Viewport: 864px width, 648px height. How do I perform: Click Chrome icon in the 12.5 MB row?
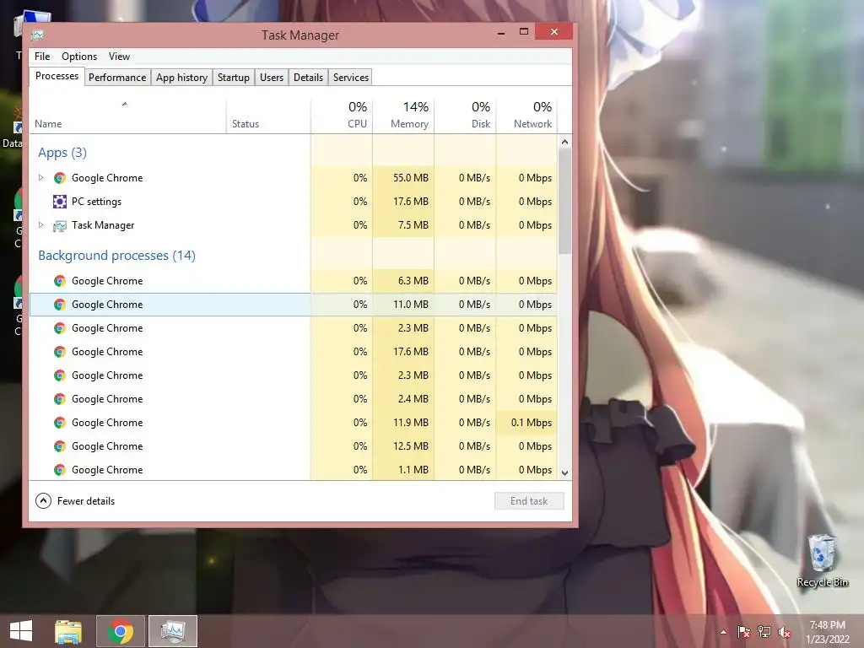[60, 446]
